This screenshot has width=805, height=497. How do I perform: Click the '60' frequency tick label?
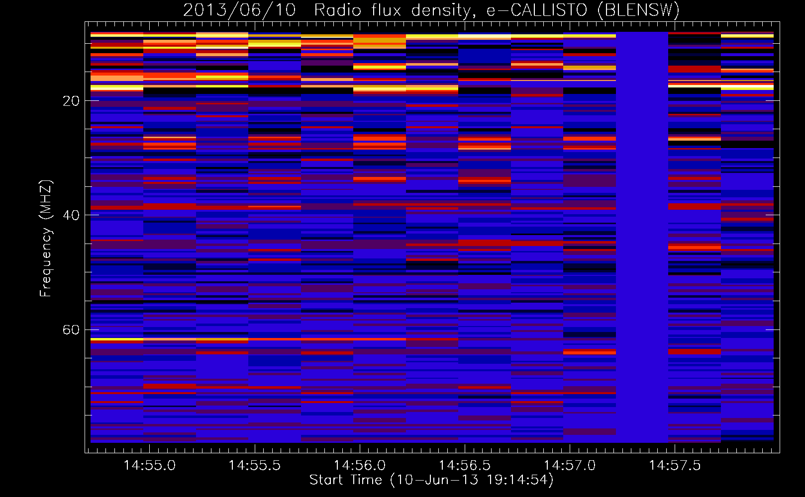71,330
